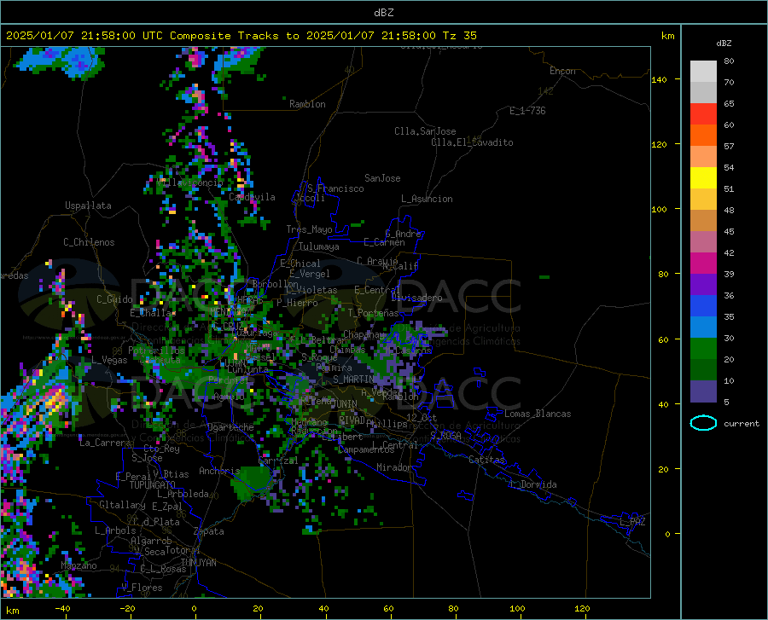
Task: Click the Anchoris map label
Action: tap(219, 471)
